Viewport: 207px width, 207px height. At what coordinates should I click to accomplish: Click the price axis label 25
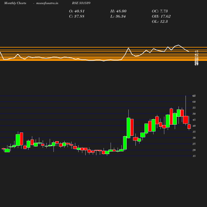(194, 144)
